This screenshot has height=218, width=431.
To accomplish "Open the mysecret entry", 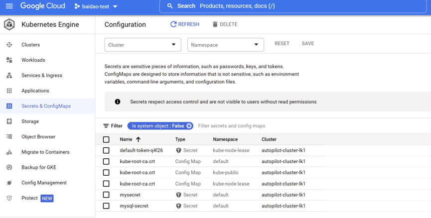I will click(x=130, y=195).
